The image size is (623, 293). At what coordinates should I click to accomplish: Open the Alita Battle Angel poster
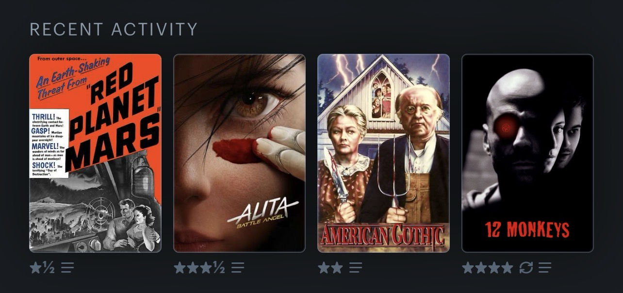point(239,153)
